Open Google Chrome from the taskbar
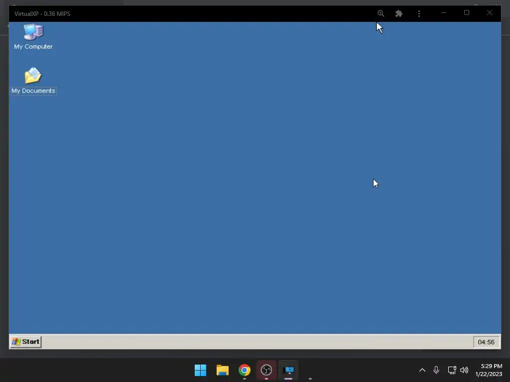The width and height of the screenshot is (510, 382). (x=245, y=370)
